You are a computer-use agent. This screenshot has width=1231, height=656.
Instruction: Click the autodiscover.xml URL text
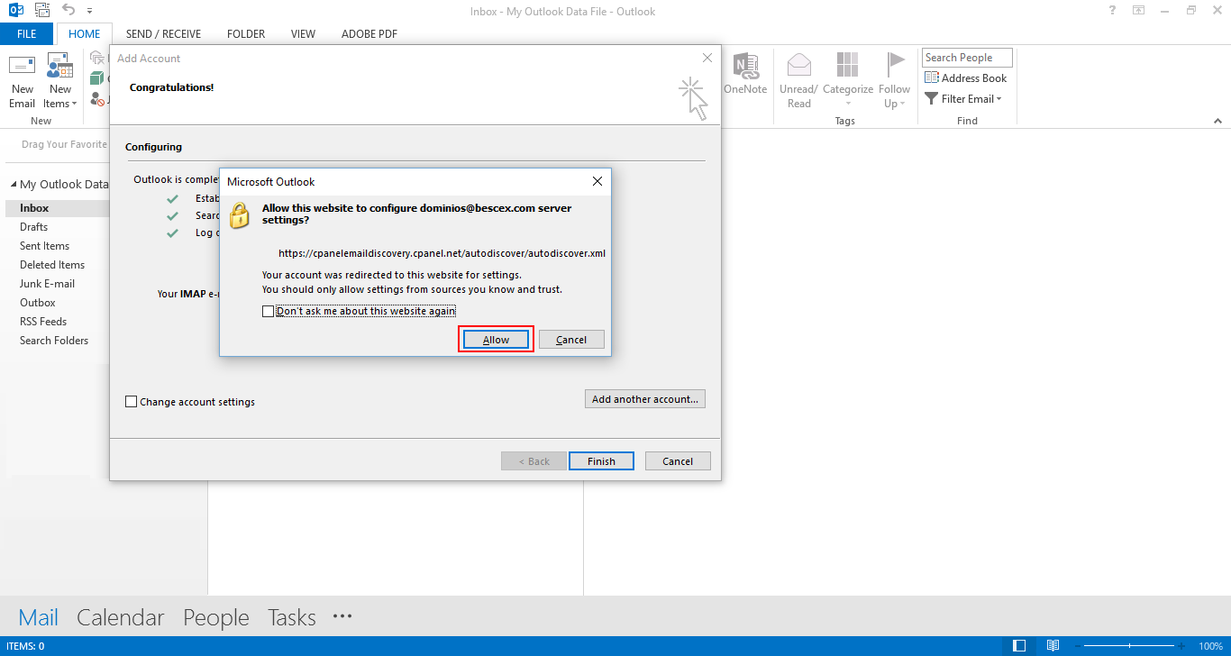442,254
